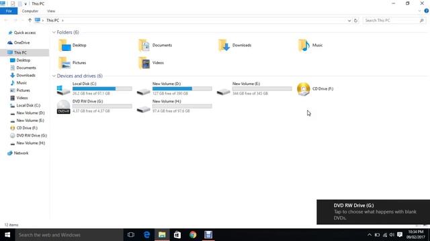Open the Pictures folder icon
The image size is (430, 241).
point(64,63)
